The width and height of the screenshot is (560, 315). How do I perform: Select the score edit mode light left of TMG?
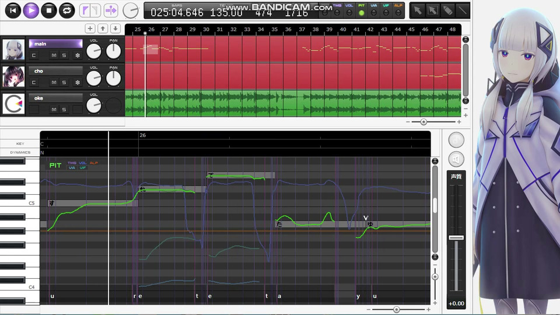(x=325, y=13)
